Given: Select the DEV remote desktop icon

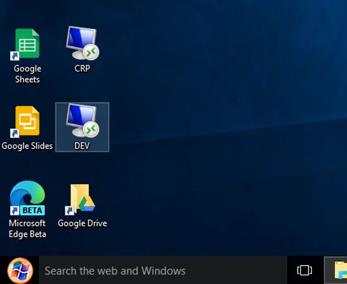Looking at the screenshot, I should click(x=82, y=121).
